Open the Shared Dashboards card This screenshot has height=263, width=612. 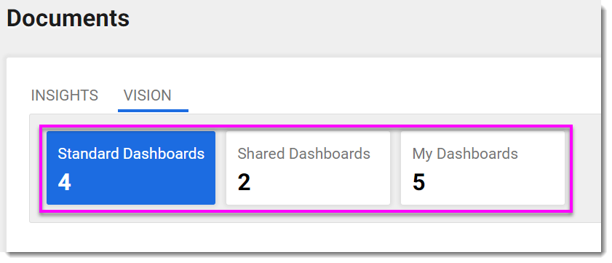pos(308,168)
